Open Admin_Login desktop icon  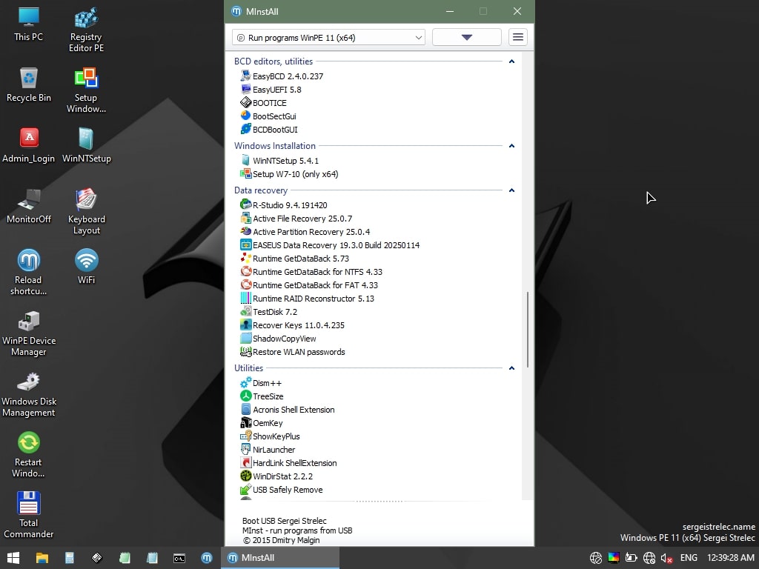tap(29, 146)
